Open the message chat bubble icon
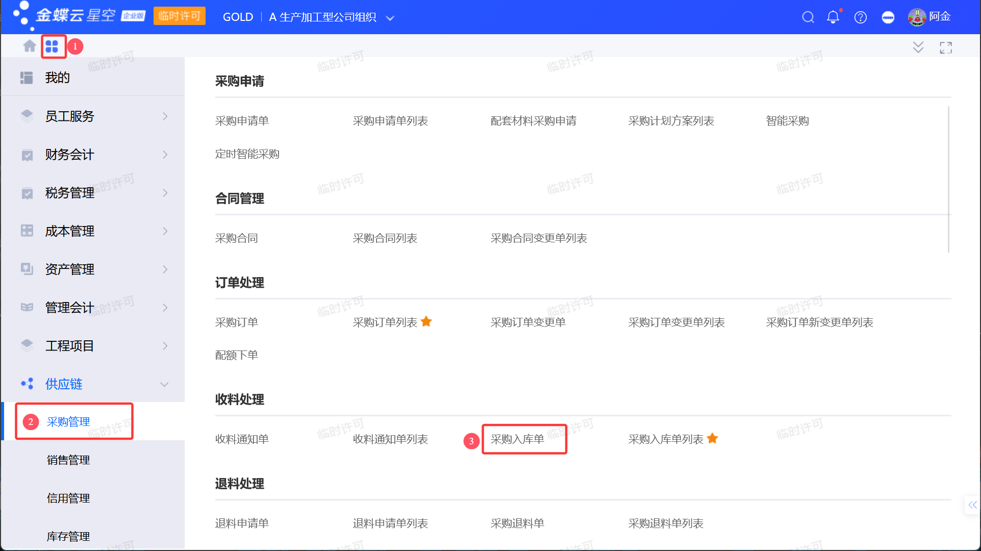This screenshot has width=981, height=551. click(888, 17)
